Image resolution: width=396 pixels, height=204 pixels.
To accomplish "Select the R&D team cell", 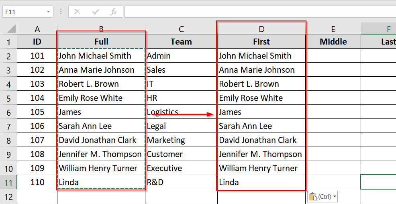I will (x=181, y=182).
